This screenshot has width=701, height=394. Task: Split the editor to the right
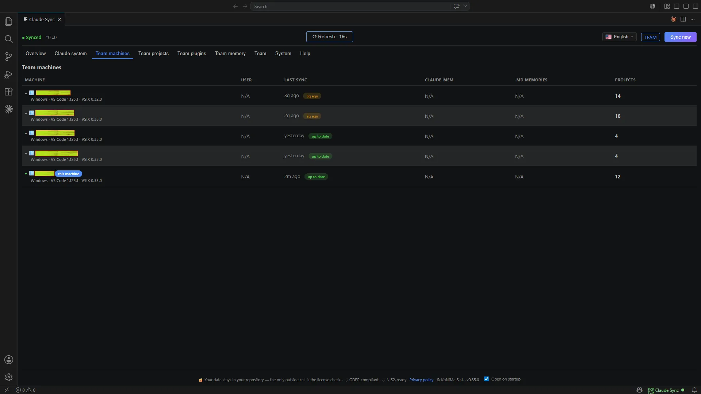[683, 19]
